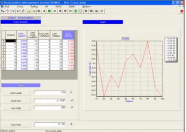186x132 pixels.
Task: Click the legend entry 0.25 80
Action: pyautogui.click(x=171, y=55)
